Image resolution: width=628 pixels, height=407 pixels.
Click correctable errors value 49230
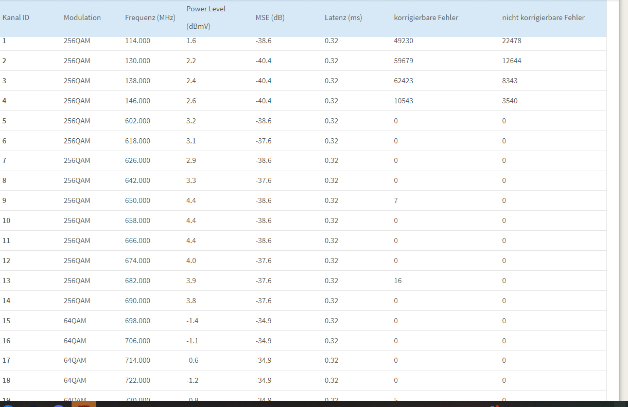coord(404,41)
